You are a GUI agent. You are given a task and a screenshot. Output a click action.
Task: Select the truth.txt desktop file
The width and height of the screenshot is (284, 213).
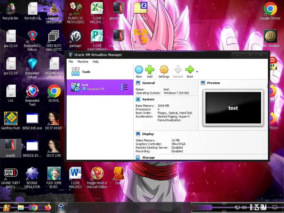32,11
